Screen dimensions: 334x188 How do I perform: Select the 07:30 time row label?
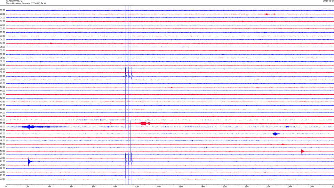click(2, 65)
